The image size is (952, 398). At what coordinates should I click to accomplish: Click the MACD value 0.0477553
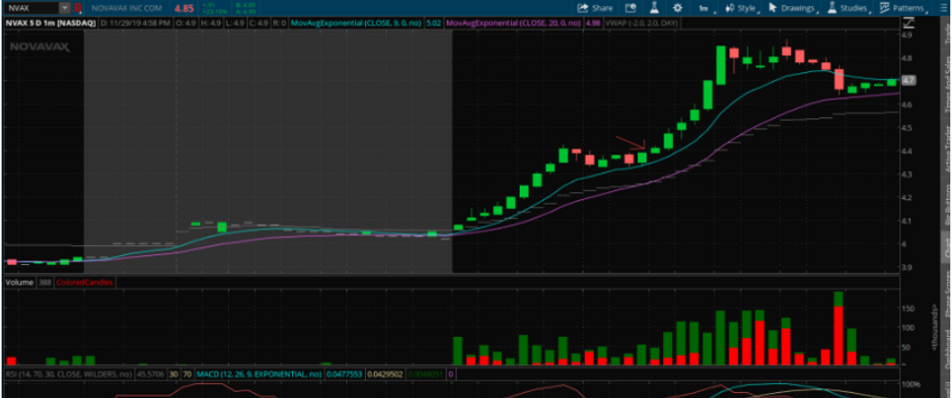click(344, 374)
